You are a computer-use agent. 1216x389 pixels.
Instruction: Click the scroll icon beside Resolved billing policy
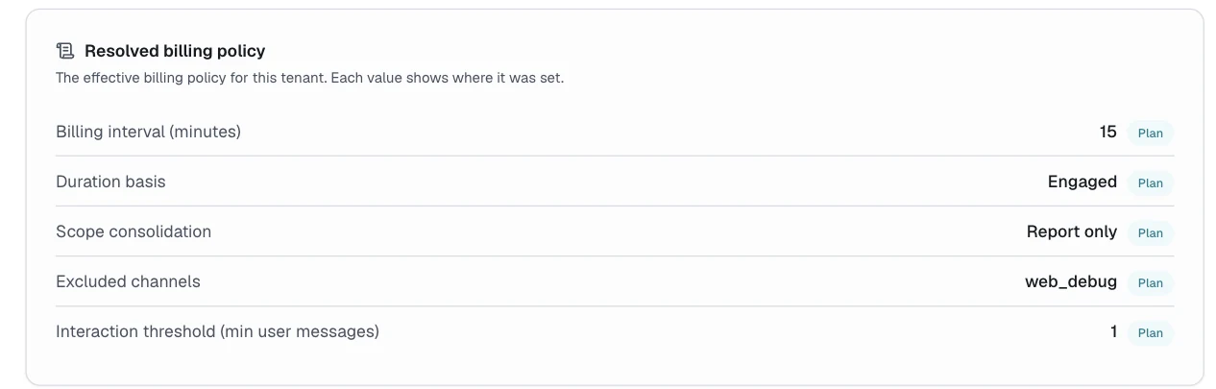point(65,51)
